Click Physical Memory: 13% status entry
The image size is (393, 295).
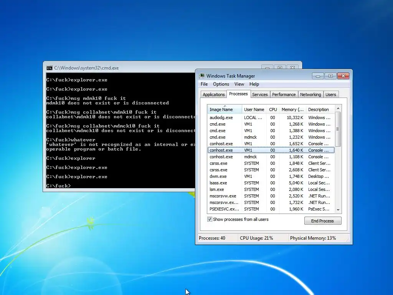click(x=313, y=238)
